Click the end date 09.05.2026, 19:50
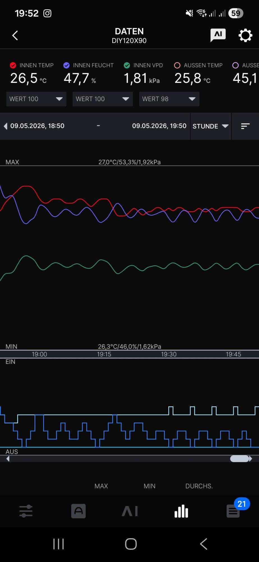Screen dimensions: 259x562 tap(159, 126)
